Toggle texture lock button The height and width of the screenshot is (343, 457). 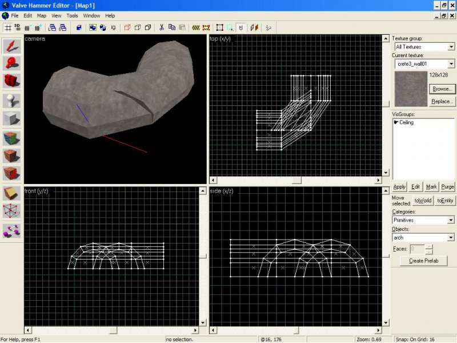242,27
